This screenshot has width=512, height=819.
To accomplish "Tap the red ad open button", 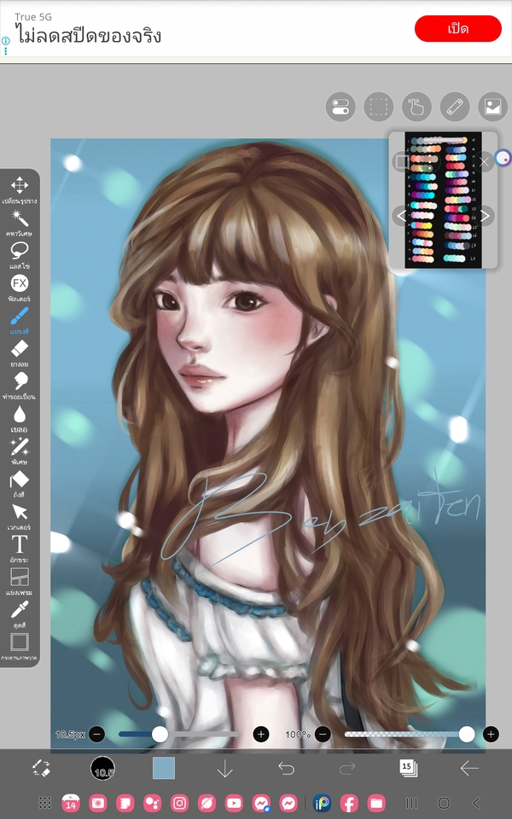I will (x=457, y=28).
